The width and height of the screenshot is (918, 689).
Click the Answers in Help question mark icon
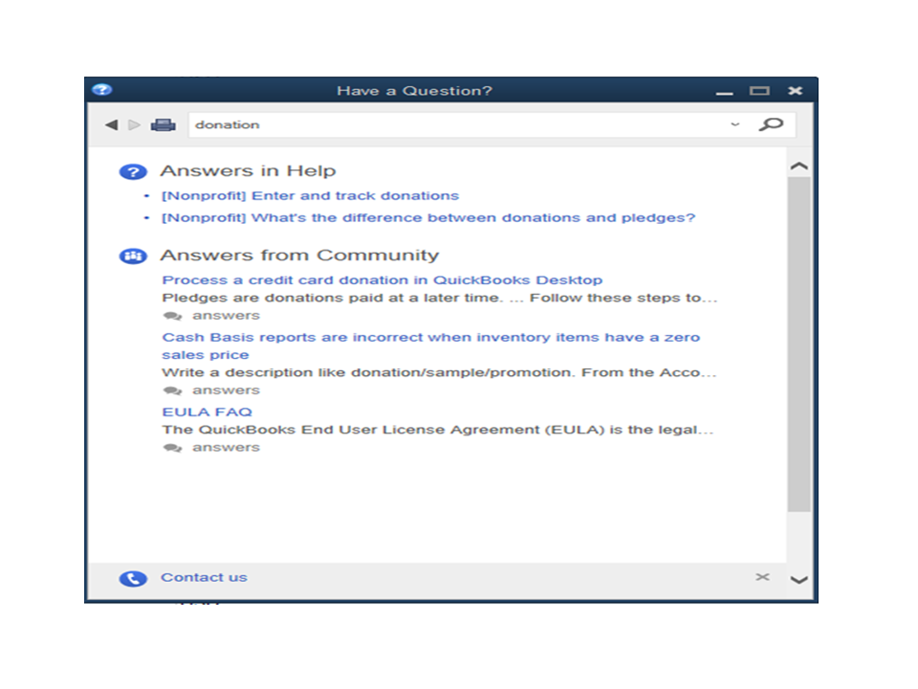point(133,171)
